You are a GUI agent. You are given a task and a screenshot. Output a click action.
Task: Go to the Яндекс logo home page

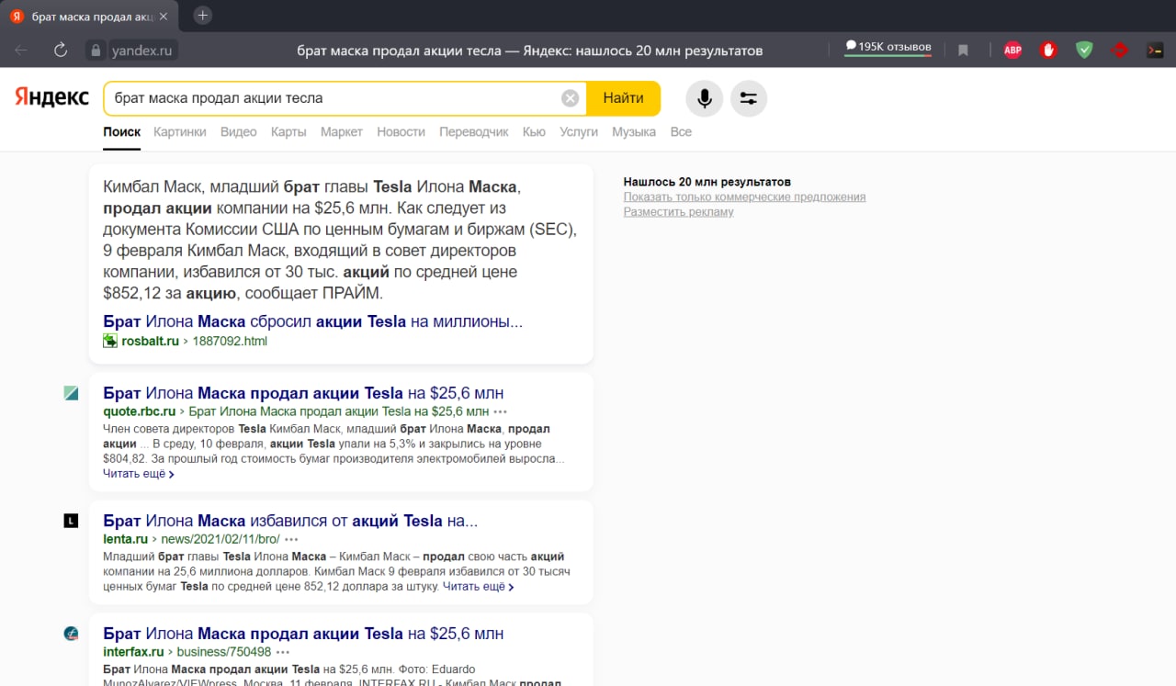(51, 97)
